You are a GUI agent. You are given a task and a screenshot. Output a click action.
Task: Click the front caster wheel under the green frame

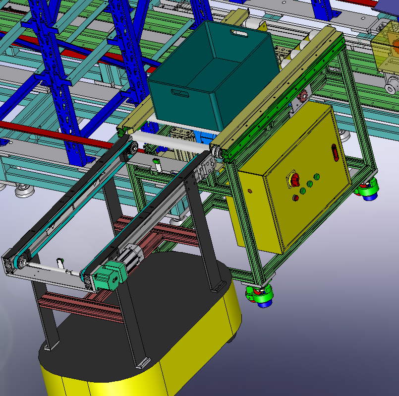tap(260, 295)
